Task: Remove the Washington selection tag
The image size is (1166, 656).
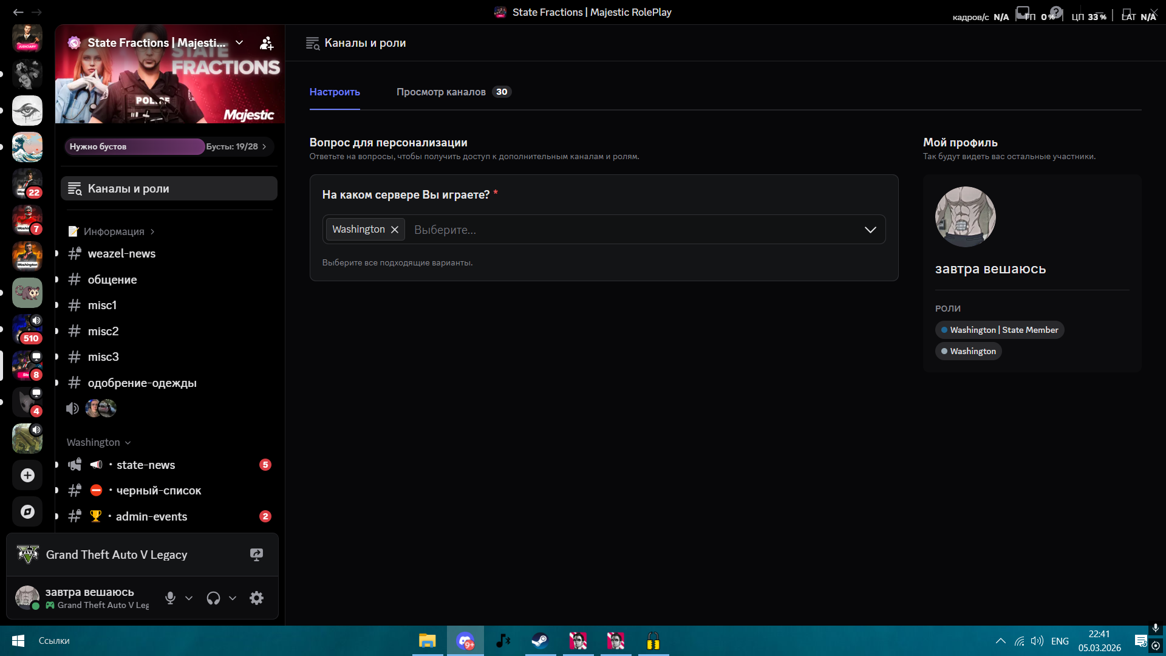Action: point(395,230)
